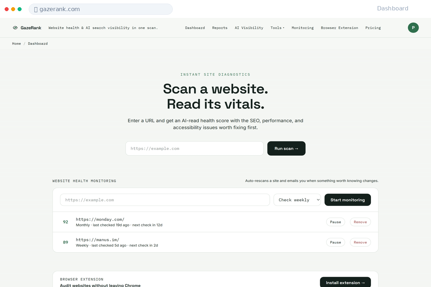
Task: Click the GazeRank brand name
Action: pos(31,28)
